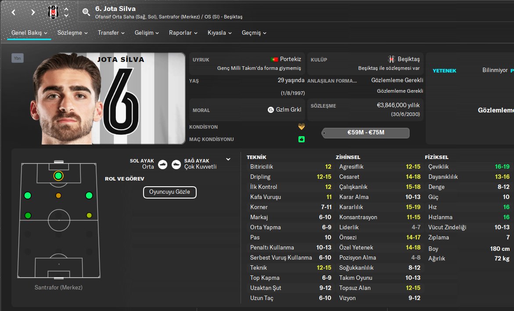The width and height of the screenshot is (514, 311).
Task: Click the Kararlılık attribute row
Action: tap(380, 207)
